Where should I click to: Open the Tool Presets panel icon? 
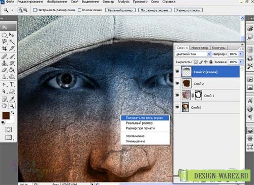(x=250, y=66)
